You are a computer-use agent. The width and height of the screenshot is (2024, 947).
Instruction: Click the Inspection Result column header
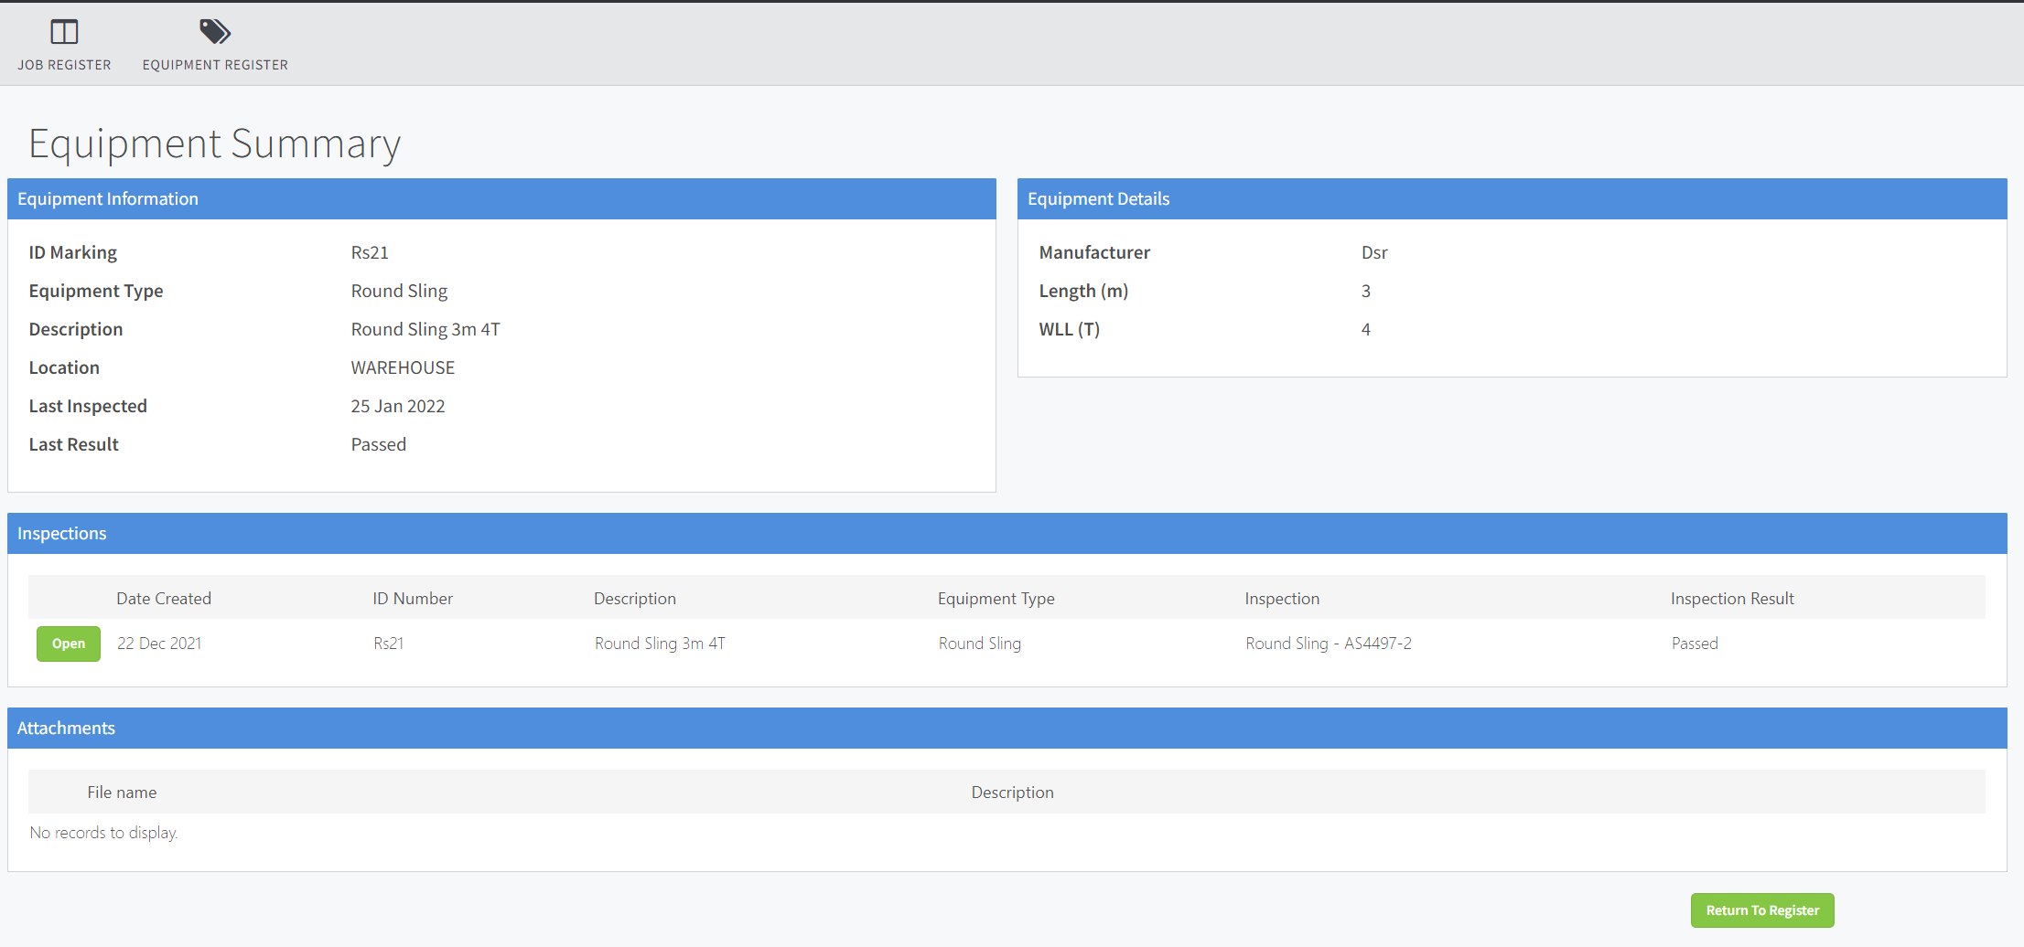[x=1732, y=599]
